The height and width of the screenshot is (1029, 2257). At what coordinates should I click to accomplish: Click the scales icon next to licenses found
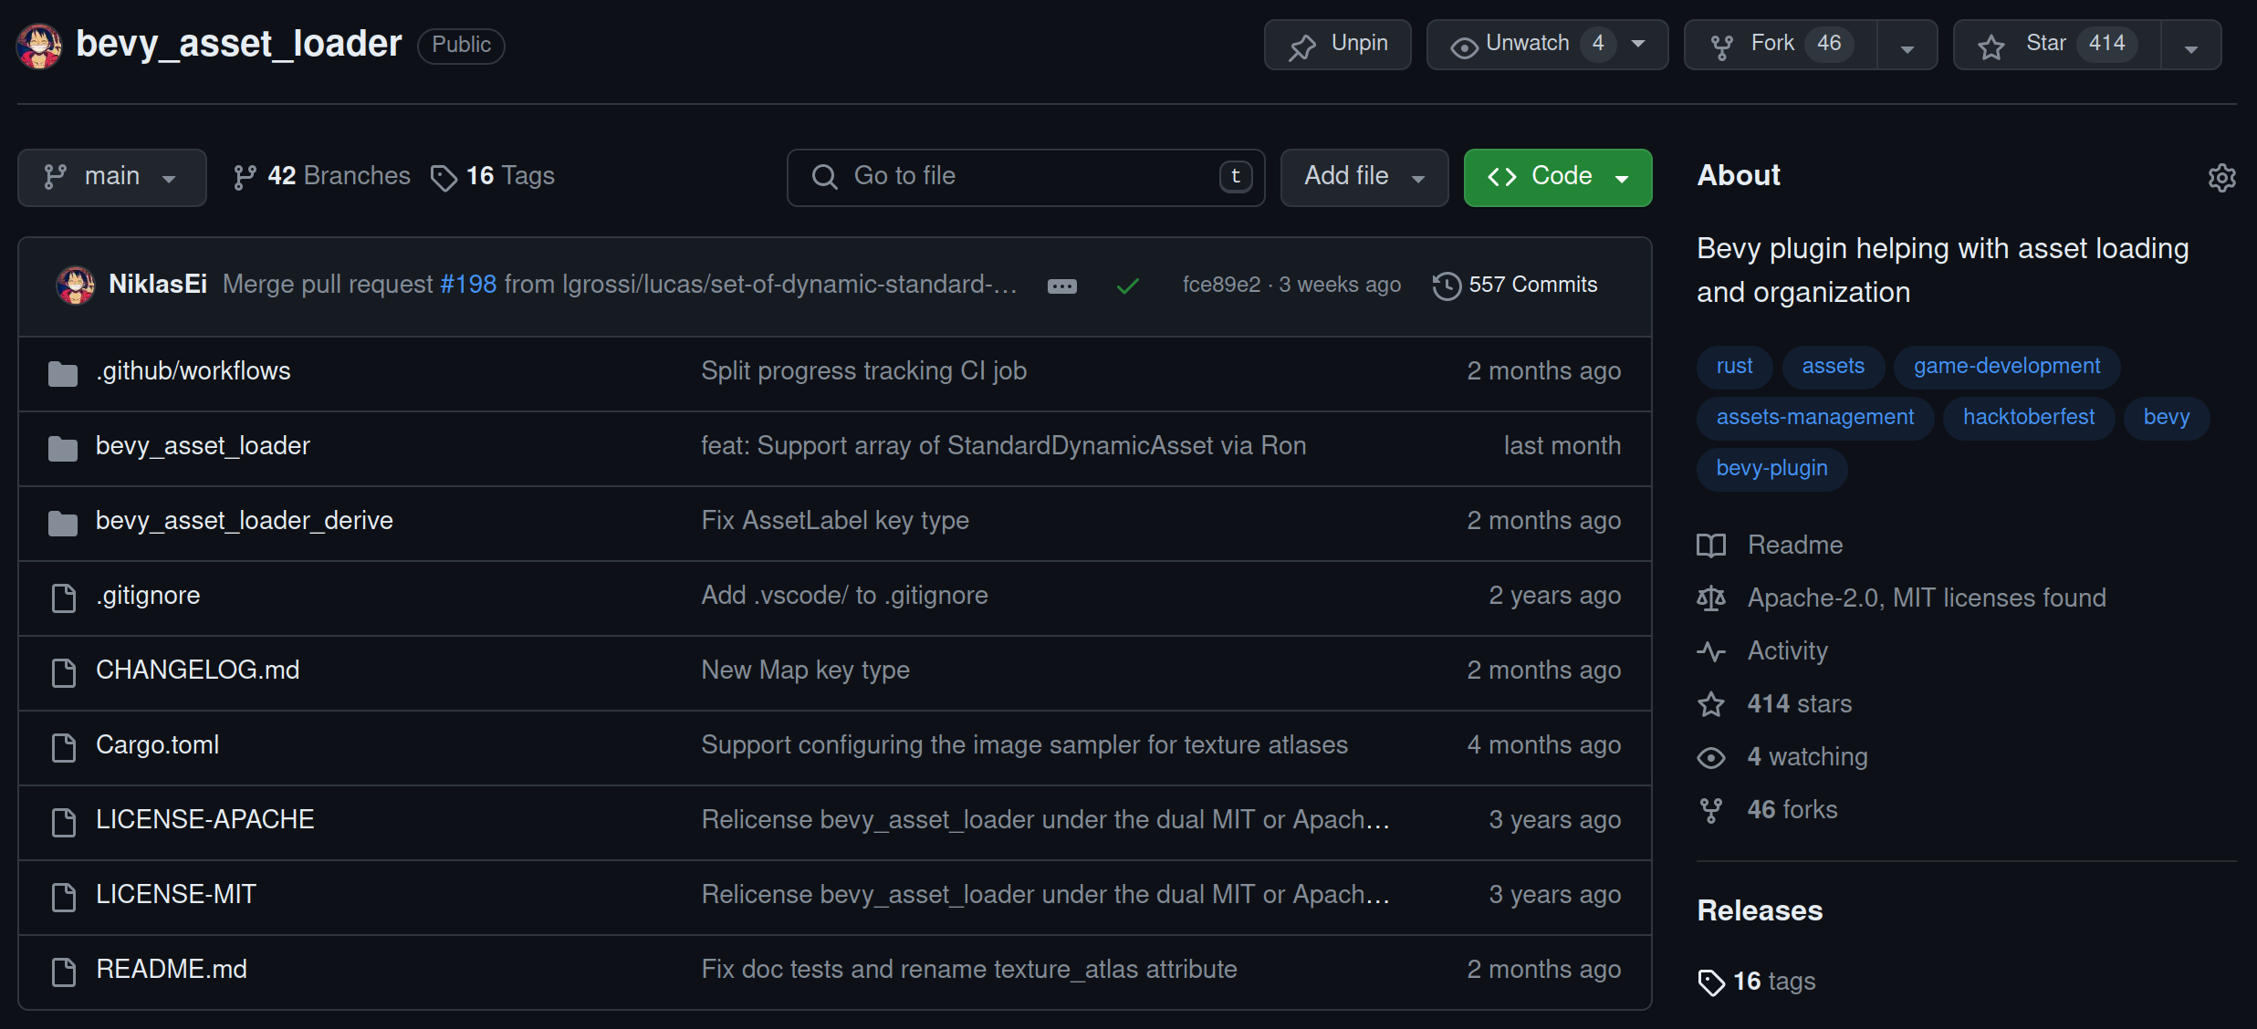(x=1711, y=598)
